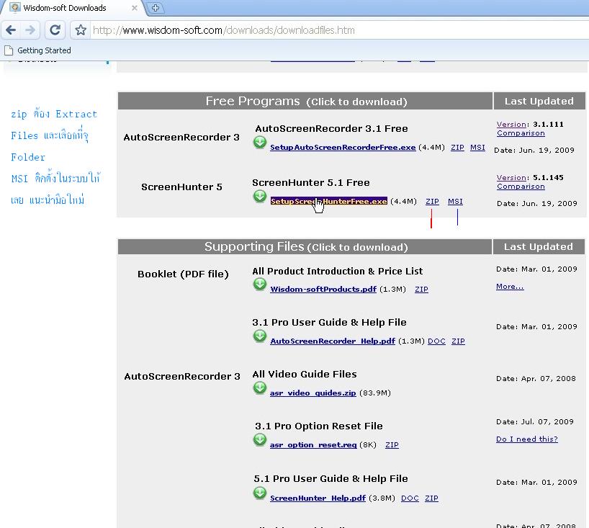Click the 'ScreenHunter 5' product label

click(181, 187)
